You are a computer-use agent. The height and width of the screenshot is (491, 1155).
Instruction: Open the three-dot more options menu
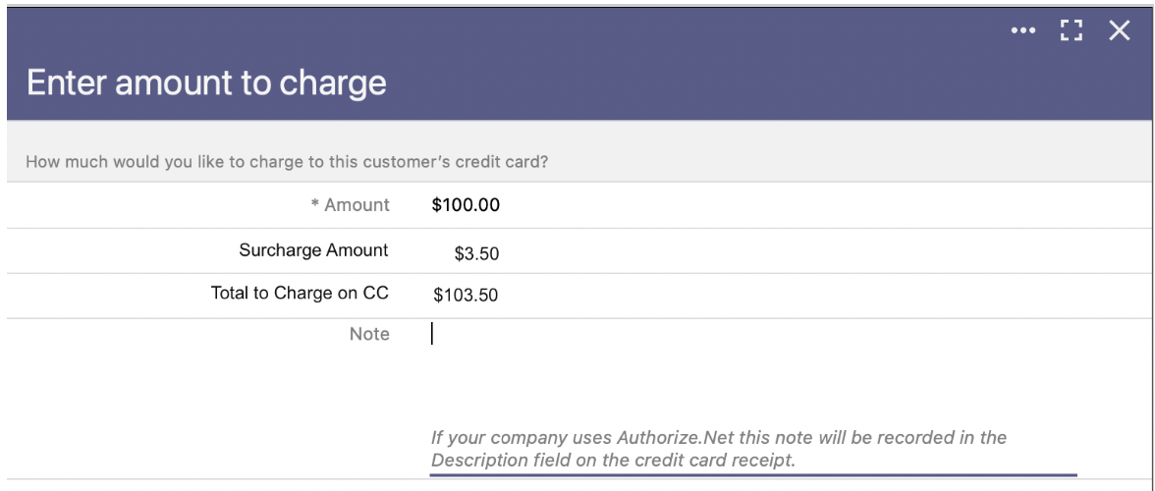(1023, 30)
